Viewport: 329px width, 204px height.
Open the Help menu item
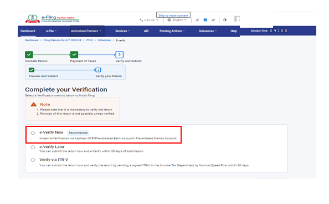click(x=234, y=31)
